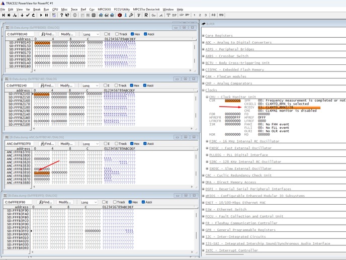Screen dimensions: 346x260
Task: Click Modify button in FFFB3F90 dump window
Action: point(65,202)
